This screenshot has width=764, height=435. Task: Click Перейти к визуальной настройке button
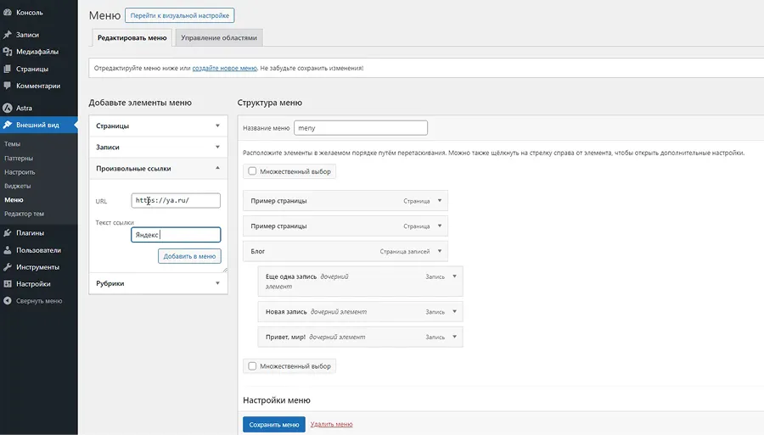click(x=180, y=15)
